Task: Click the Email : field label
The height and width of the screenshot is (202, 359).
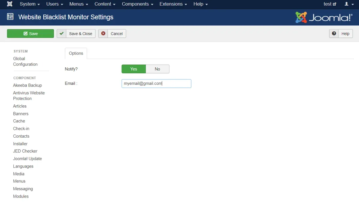Action: point(71,83)
